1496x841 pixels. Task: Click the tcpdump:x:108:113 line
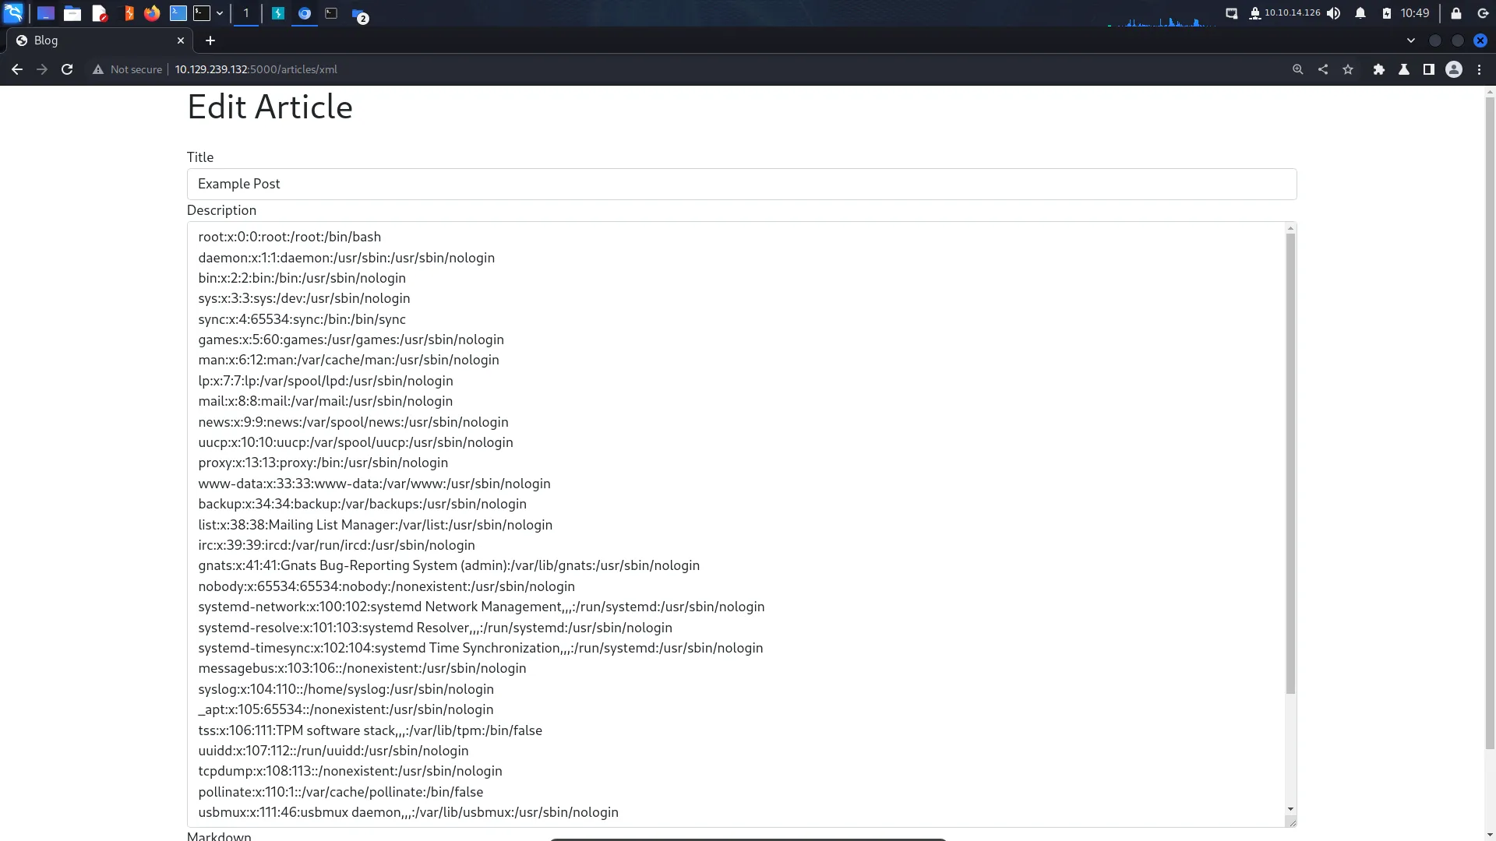click(350, 771)
